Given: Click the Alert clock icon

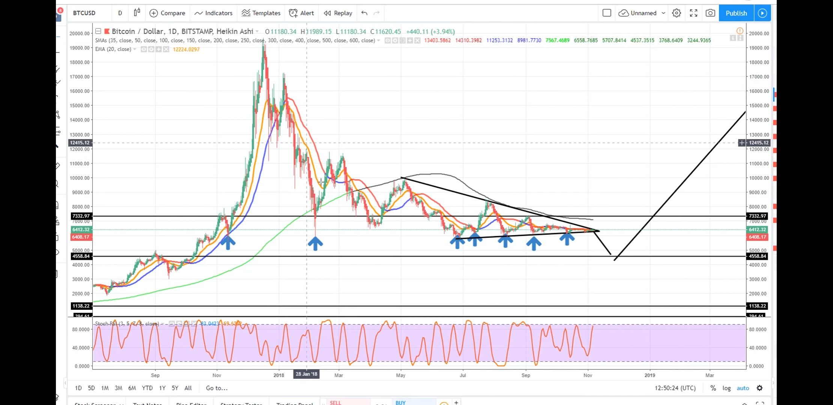Looking at the screenshot, I should (x=293, y=13).
